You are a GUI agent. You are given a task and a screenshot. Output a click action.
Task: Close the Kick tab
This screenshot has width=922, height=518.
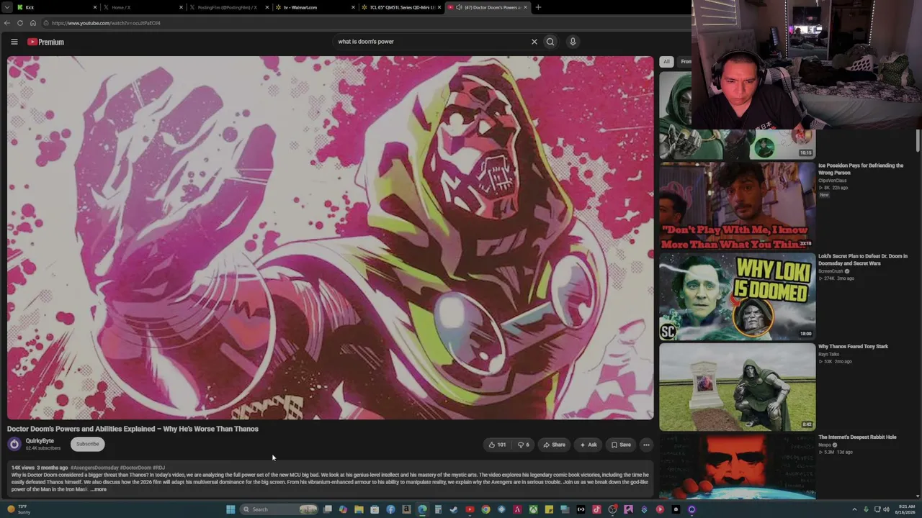click(x=94, y=7)
